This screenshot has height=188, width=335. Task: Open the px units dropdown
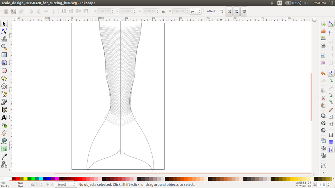pyautogui.click(x=195, y=11)
